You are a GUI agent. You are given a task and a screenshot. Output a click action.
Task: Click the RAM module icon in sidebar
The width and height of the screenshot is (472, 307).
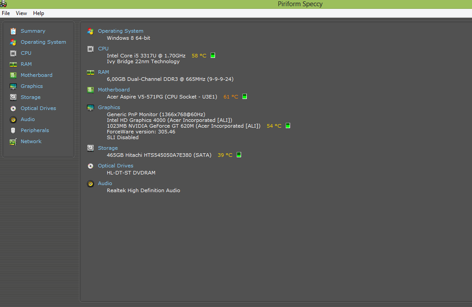pyautogui.click(x=13, y=64)
